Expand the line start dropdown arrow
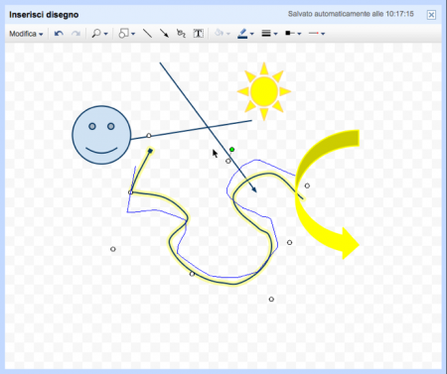 click(299, 34)
